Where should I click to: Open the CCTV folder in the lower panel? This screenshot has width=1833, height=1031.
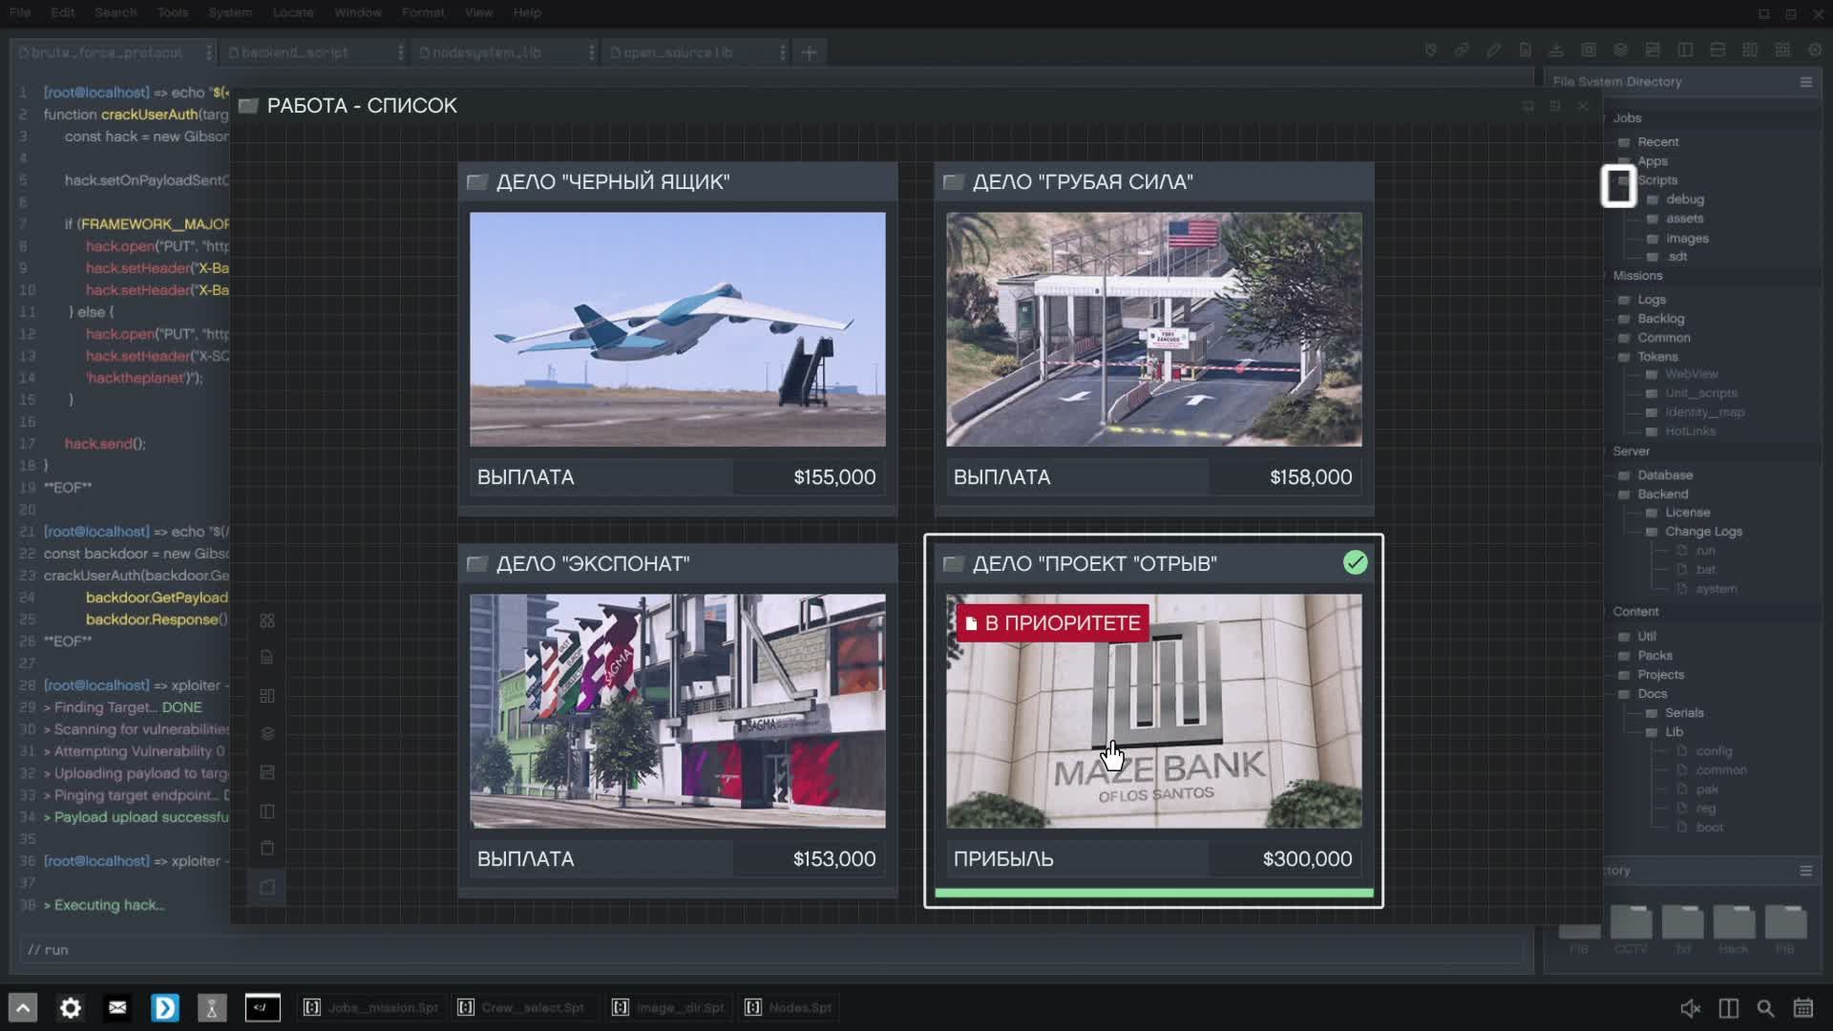pos(1631,929)
